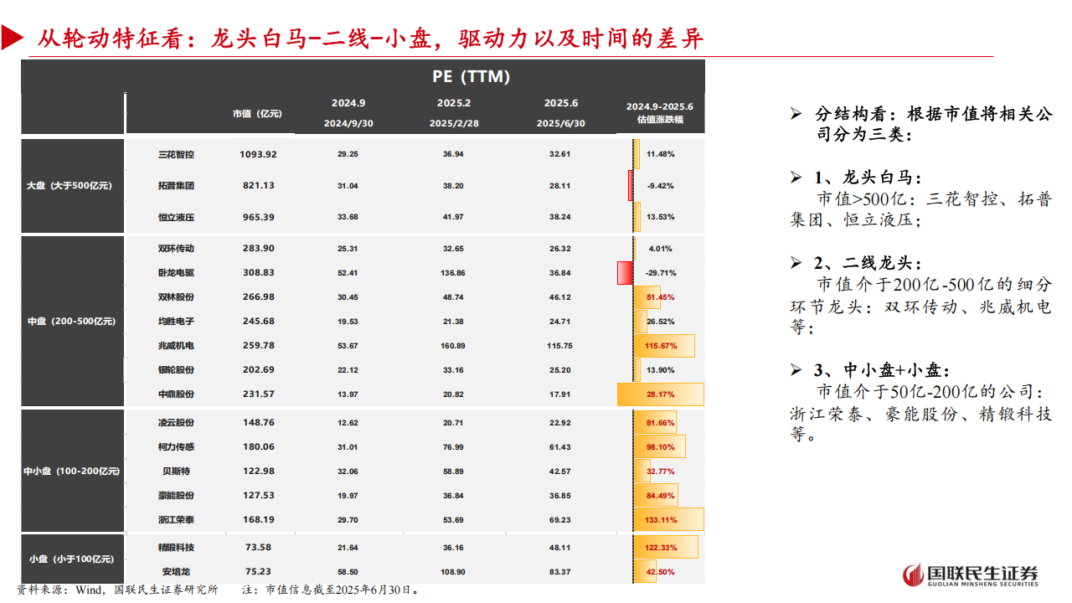Click the 98.10% valuation bar
The width and height of the screenshot is (1072, 603).
[x=659, y=447]
